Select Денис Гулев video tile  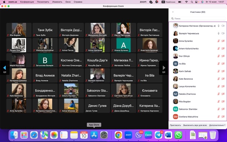[97, 106]
